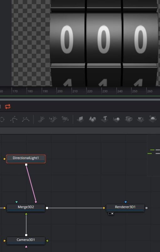
Task: Click Merge3D2 yellow input arrow
Action: click(5, 208)
